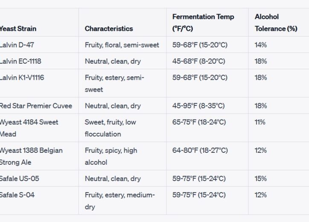The width and height of the screenshot is (309, 222).
Task: Click the Yeast Strain column header
Action: tap(18, 29)
